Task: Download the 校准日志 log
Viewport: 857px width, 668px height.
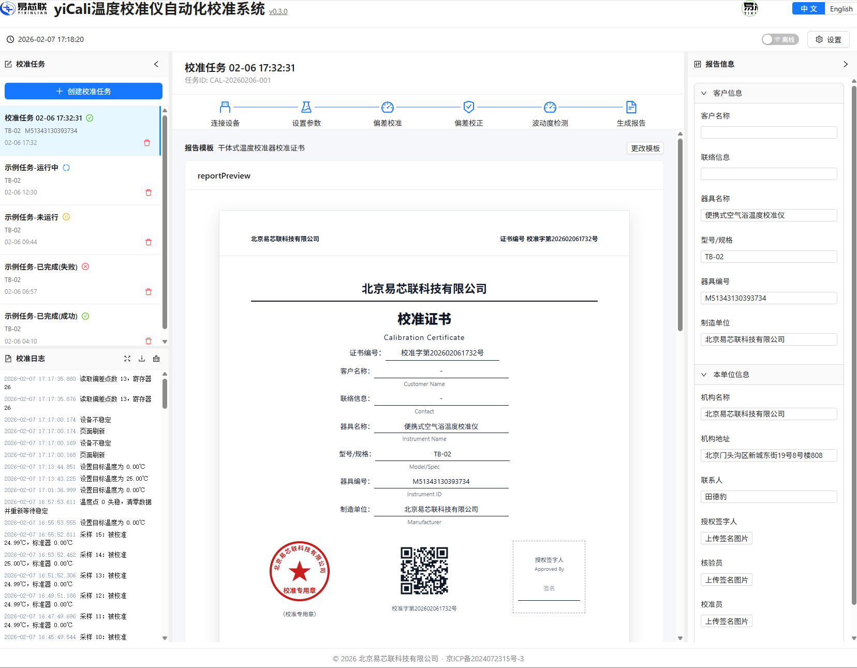Action: tap(142, 359)
